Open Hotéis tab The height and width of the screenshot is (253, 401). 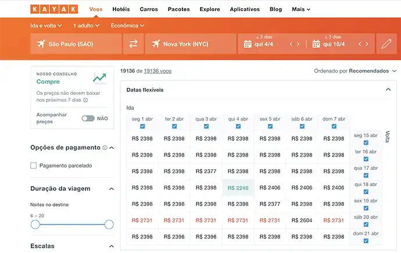click(x=121, y=9)
